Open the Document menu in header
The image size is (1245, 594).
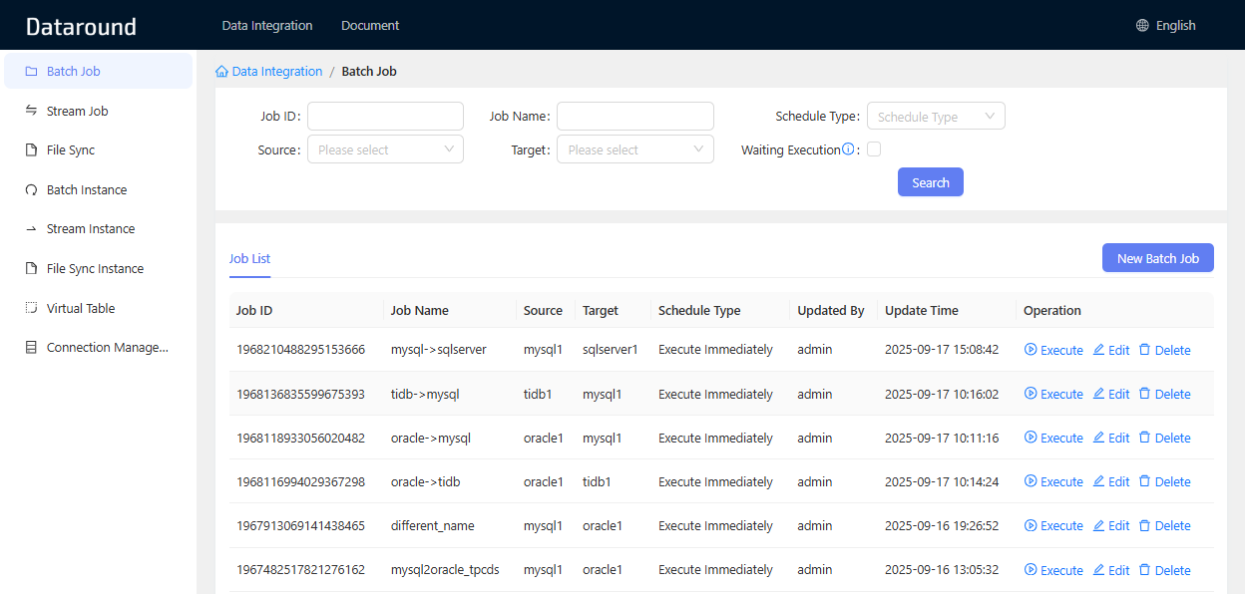tap(370, 26)
